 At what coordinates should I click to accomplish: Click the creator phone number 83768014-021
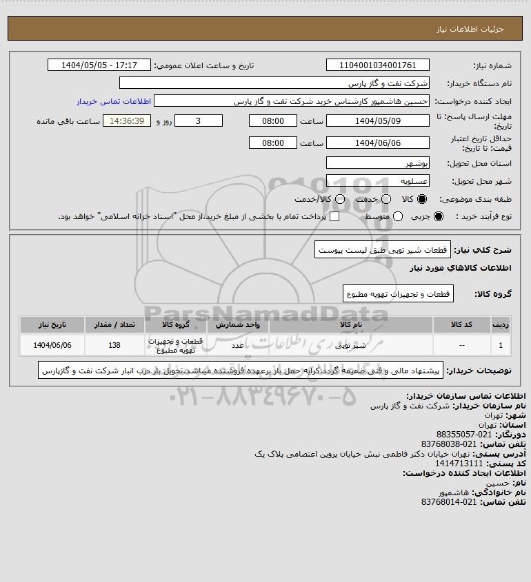tap(449, 502)
